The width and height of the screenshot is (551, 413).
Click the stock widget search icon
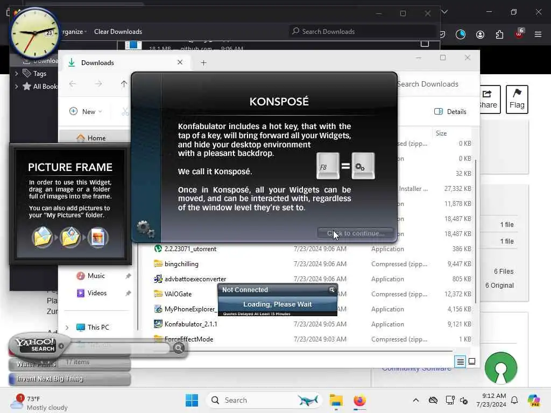pyautogui.click(x=331, y=290)
